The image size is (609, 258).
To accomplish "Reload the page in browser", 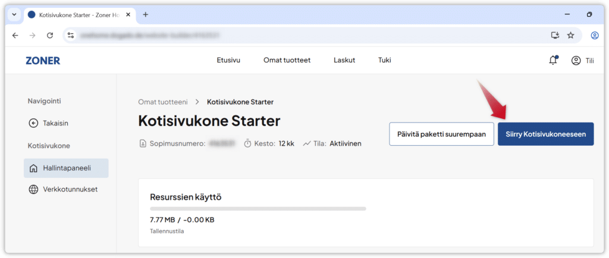I will (50, 35).
